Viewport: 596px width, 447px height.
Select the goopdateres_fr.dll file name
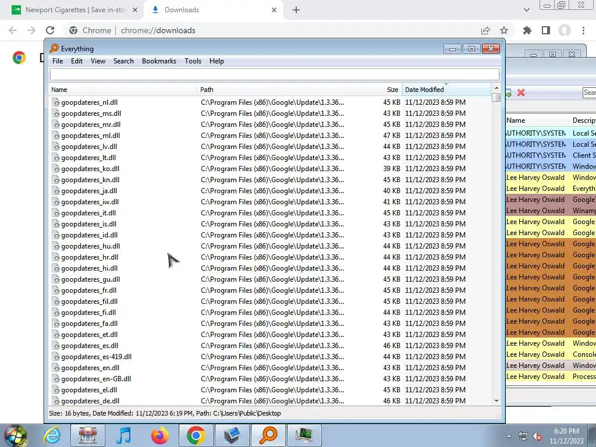coord(88,290)
